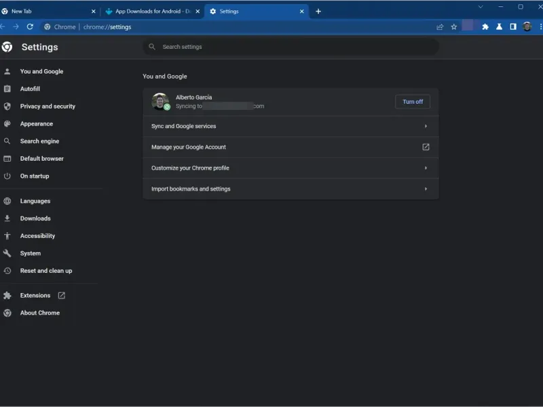The height and width of the screenshot is (407, 543).
Task: Click the You and Google person icon
Action: coord(7,71)
